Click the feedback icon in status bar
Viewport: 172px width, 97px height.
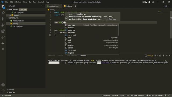(166, 95)
